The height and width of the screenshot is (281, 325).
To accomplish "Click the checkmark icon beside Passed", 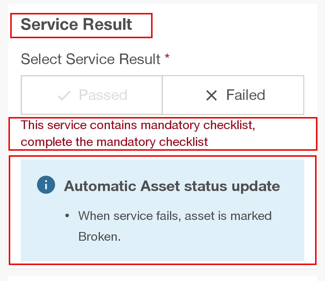I will [64, 96].
